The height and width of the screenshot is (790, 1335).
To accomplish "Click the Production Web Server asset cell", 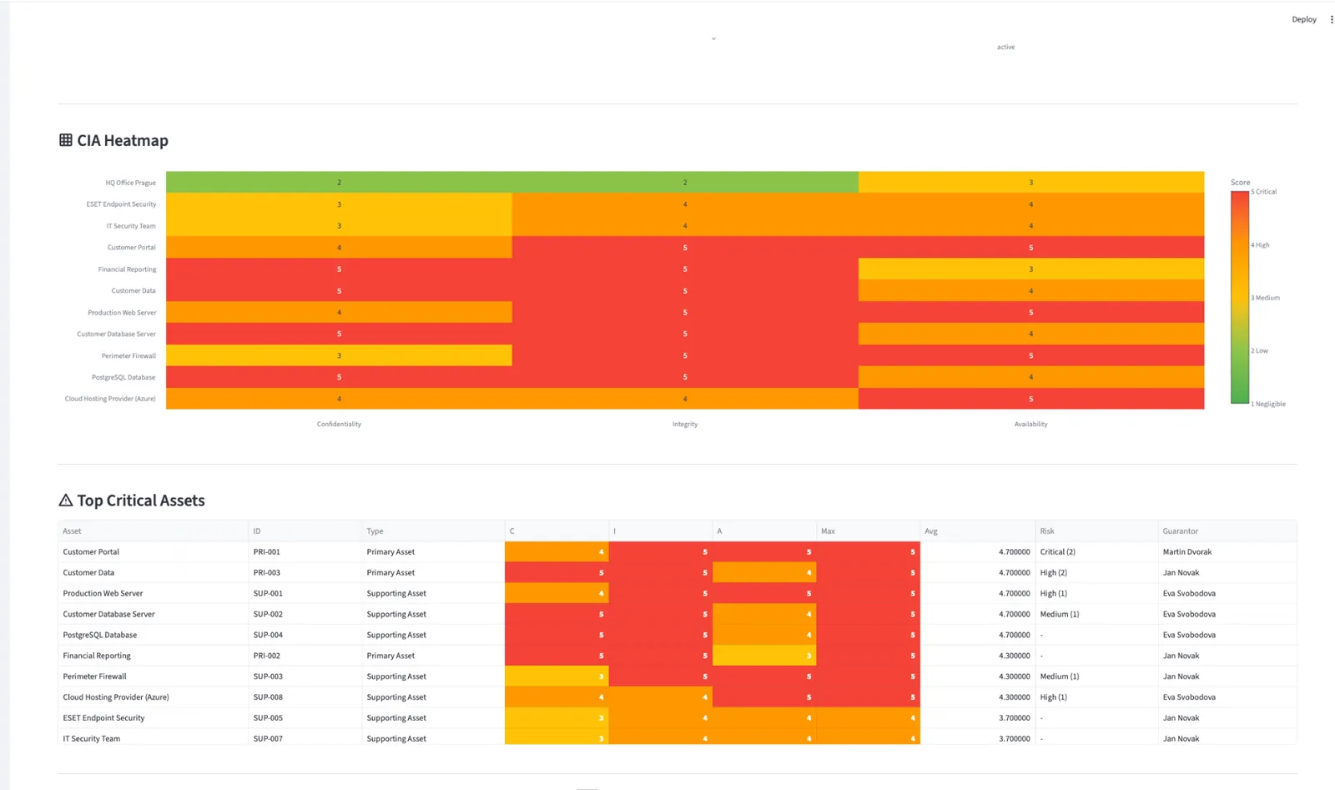I will [x=154, y=593].
